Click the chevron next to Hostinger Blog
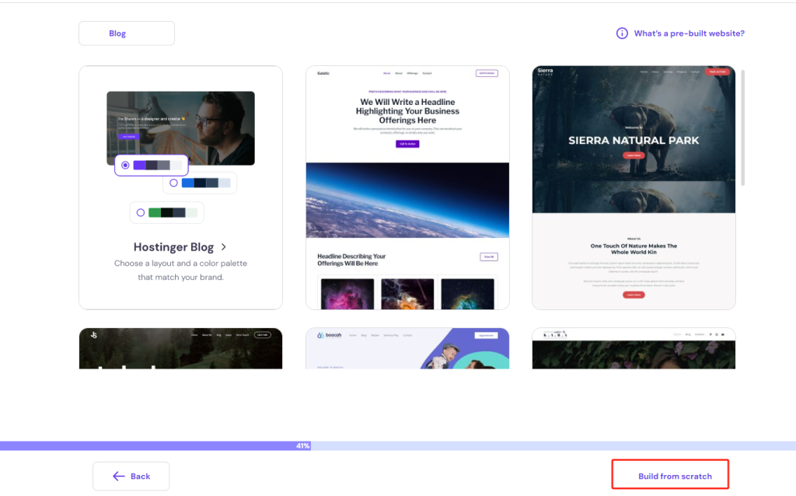Viewport: 796px width, 496px height. click(224, 247)
